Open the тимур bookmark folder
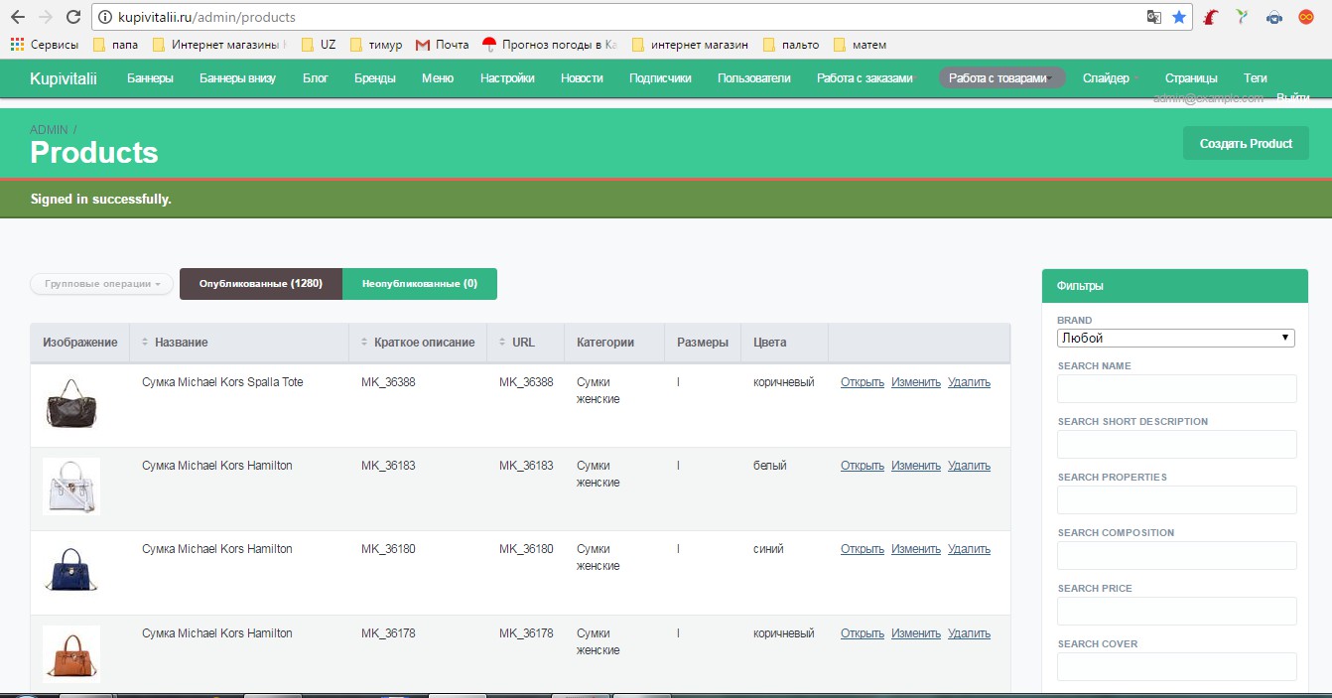The image size is (1332, 698). tap(376, 44)
